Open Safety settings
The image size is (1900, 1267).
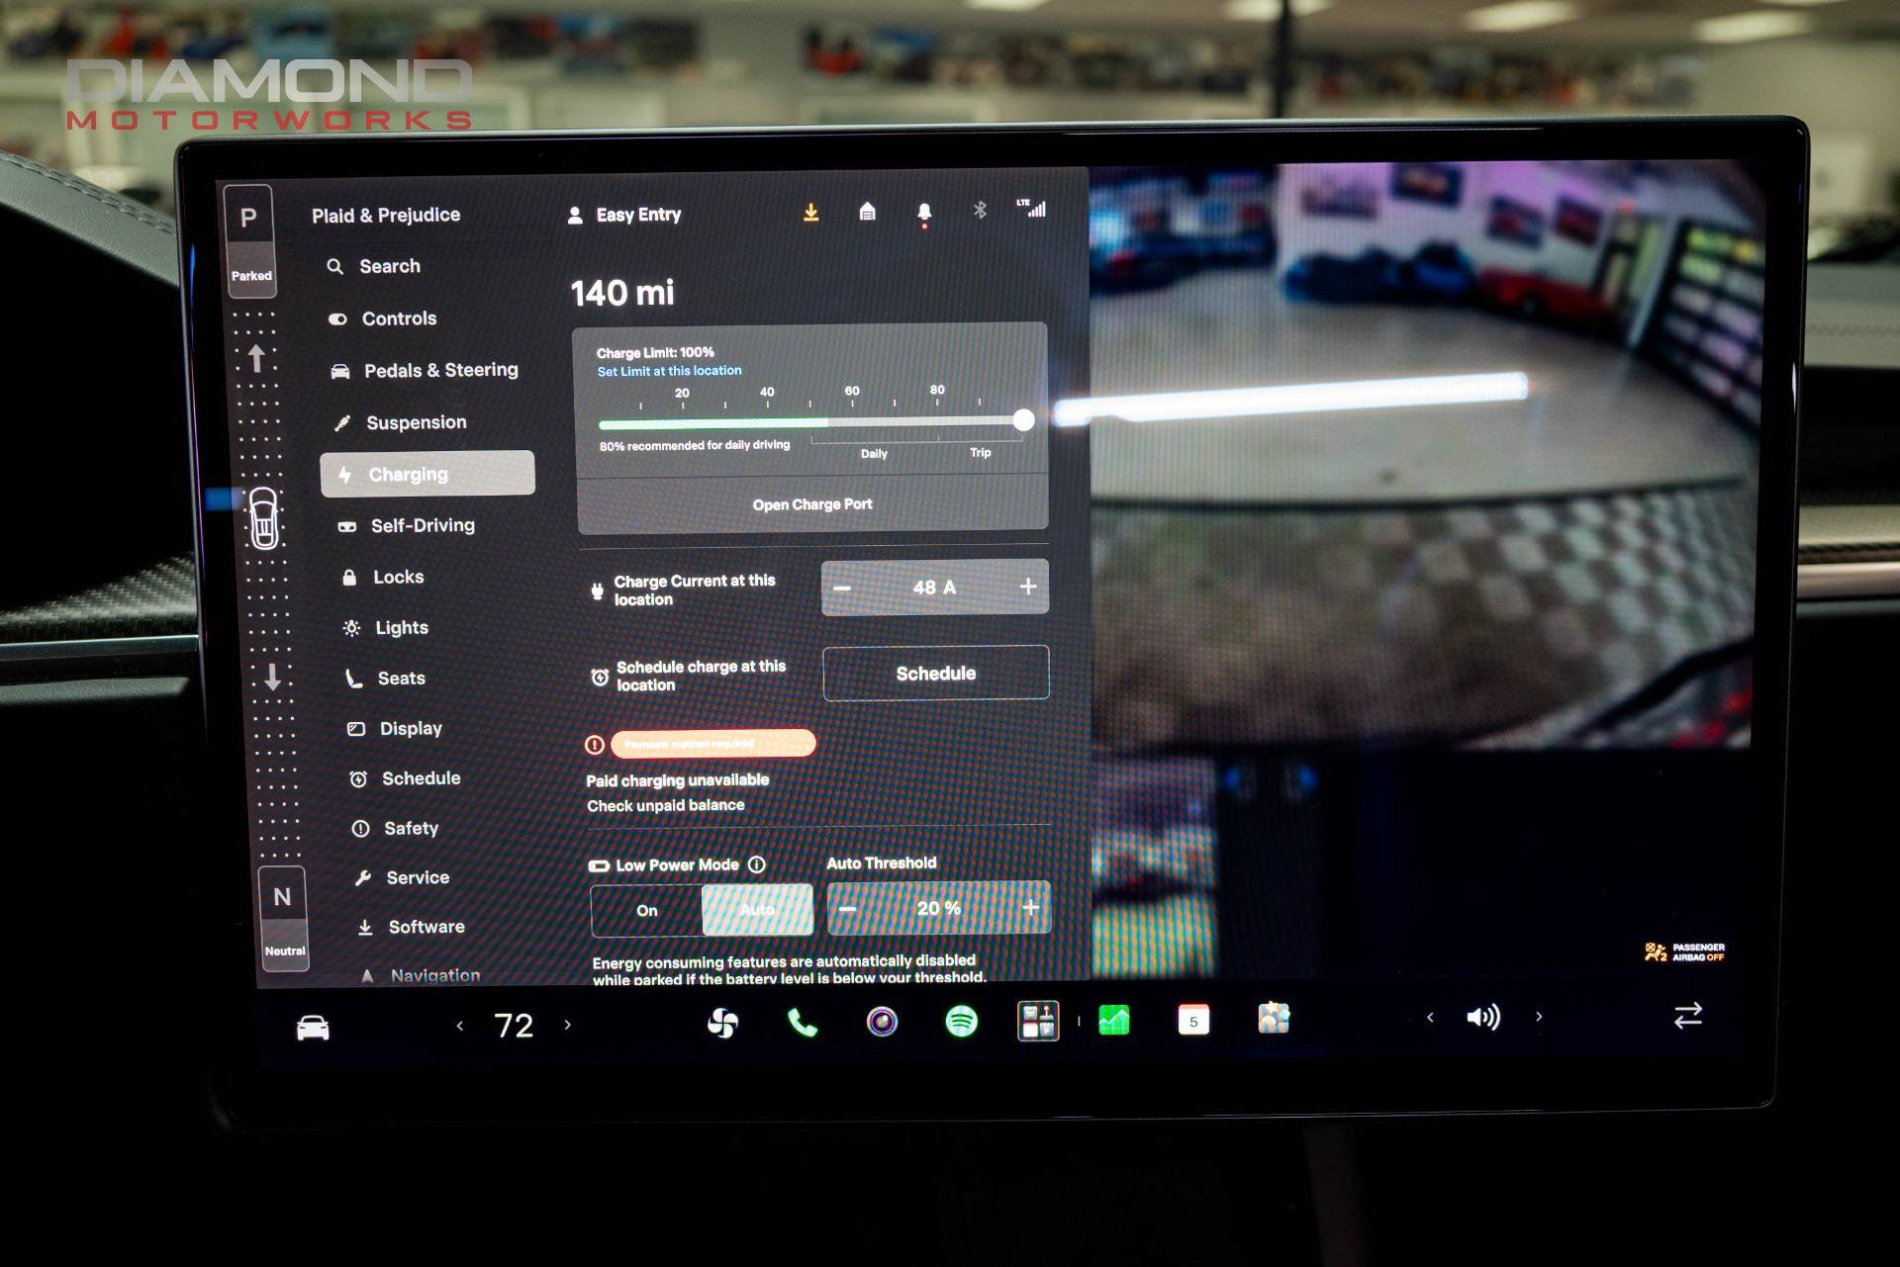(x=396, y=828)
